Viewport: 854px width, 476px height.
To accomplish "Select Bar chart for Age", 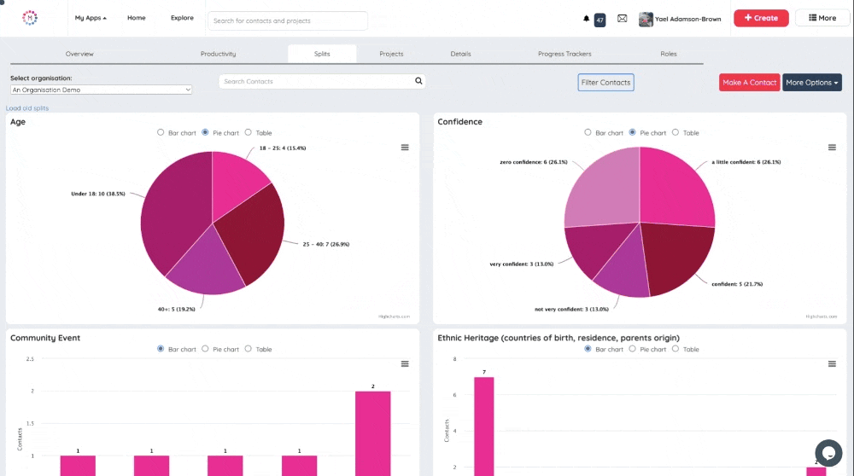I will [x=161, y=132].
